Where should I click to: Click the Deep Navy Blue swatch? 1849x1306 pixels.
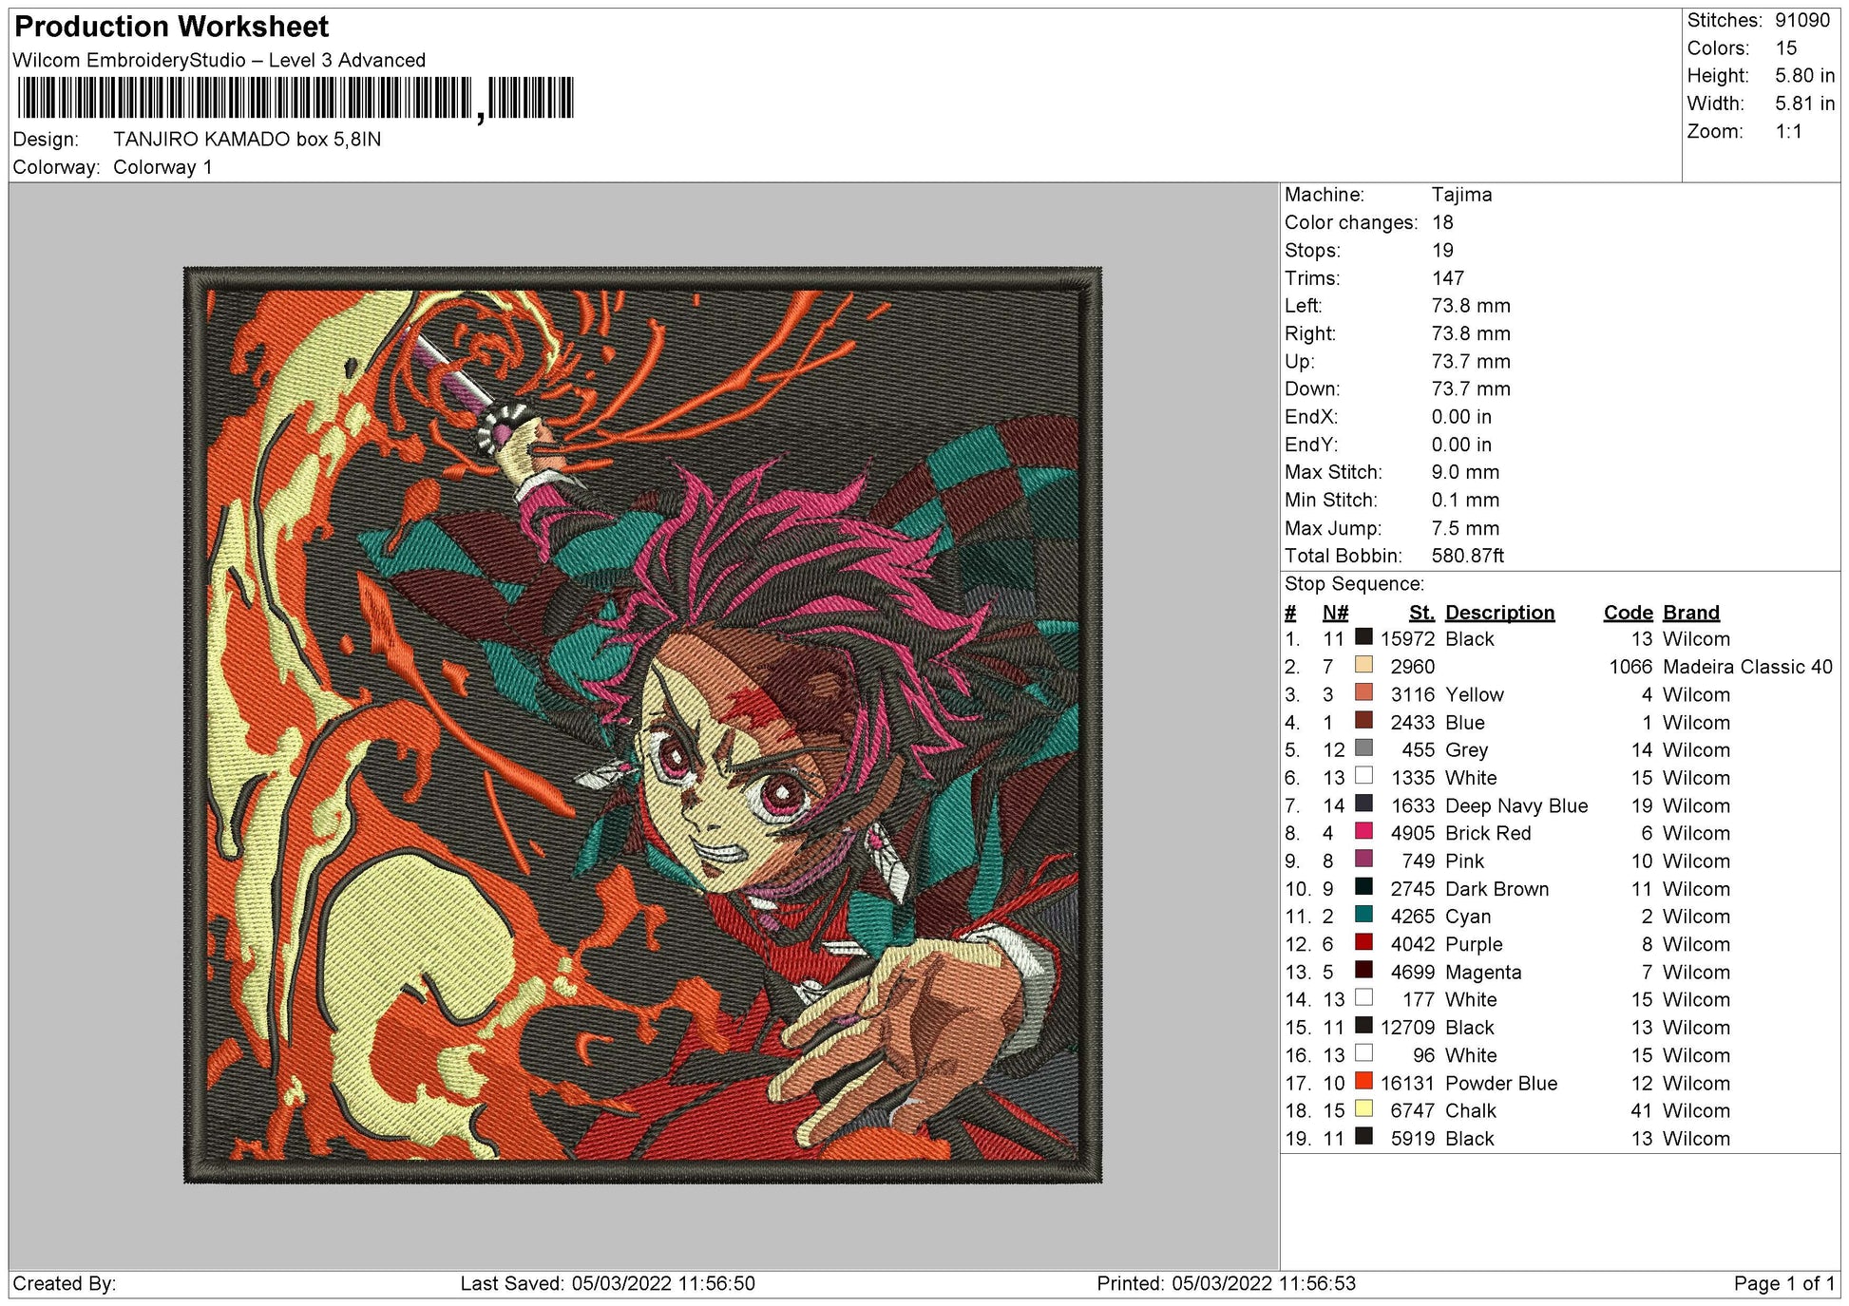[x=1363, y=804]
